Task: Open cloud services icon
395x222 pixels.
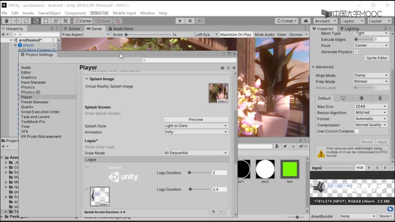Action: [x=306, y=21]
